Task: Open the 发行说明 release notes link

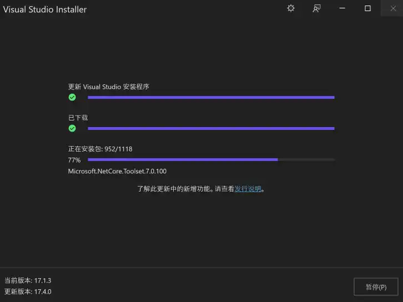Action: pyautogui.click(x=248, y=189)
